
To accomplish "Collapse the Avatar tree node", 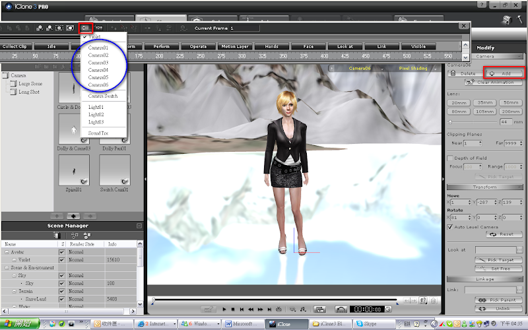I will coord(6,251).
